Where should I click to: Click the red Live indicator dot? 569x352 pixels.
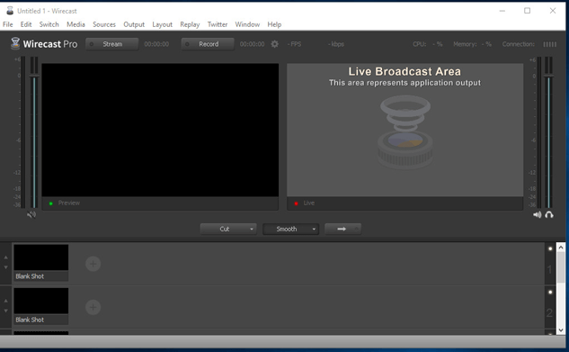coord(296,203)
